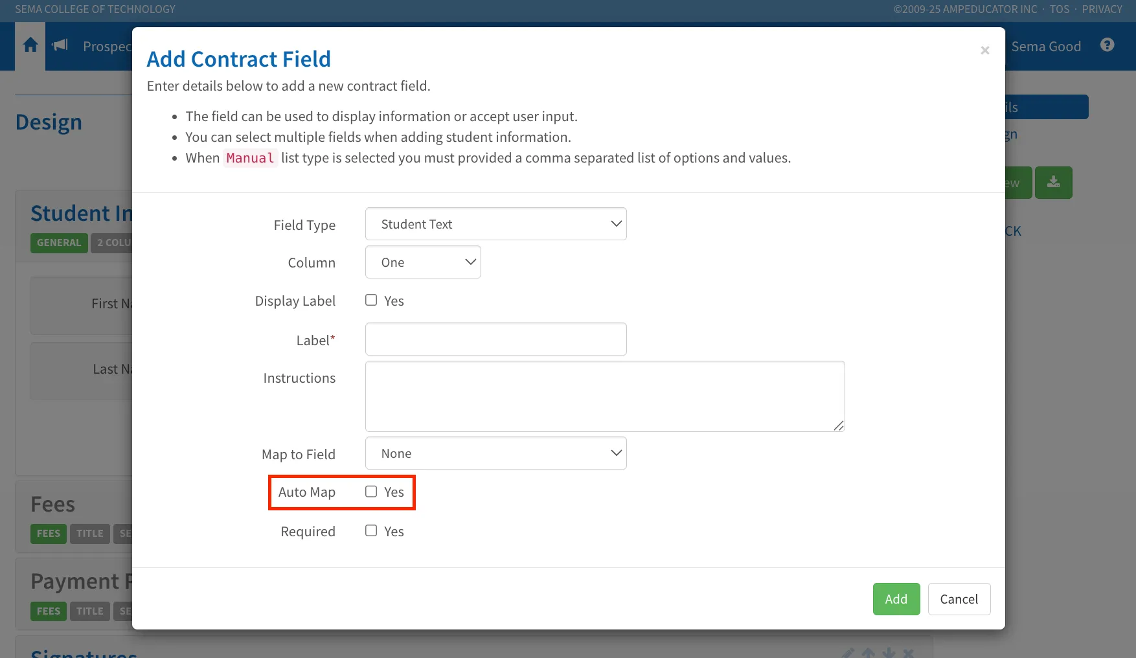Screen dimensions: 1136x658
Task: Expand the Map to Field dropdown
Action: pyautogui.click(x=496, y=453)
